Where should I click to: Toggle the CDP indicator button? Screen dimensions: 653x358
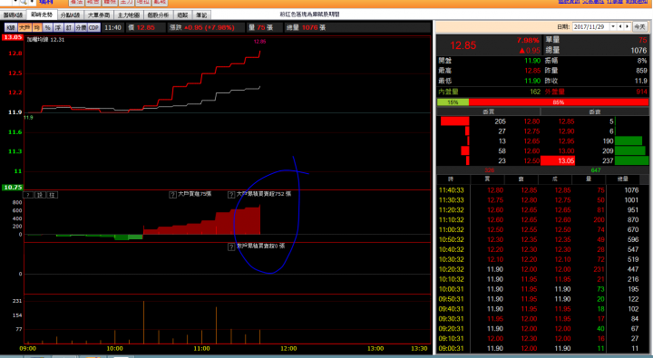point(93,27)
